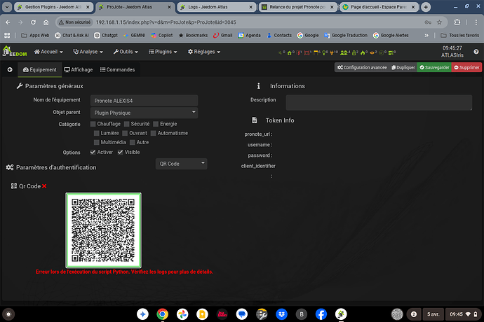
Task: Open Dropbox from the shelf
Action: [281, 314]
